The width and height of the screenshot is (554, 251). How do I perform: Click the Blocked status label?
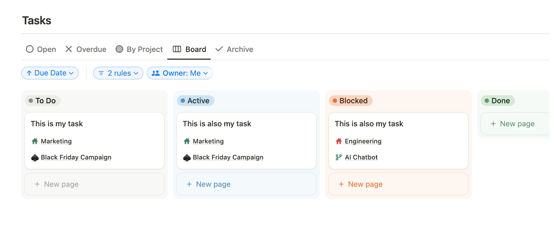click(350, 101)
